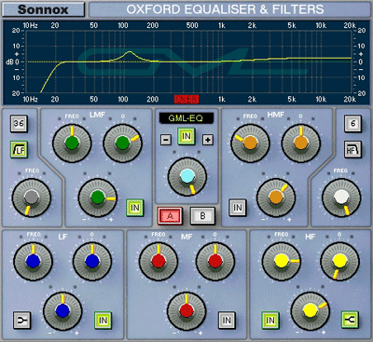Click the MF gain red knob
Viewport: 373px width, 342px height.
186,311
